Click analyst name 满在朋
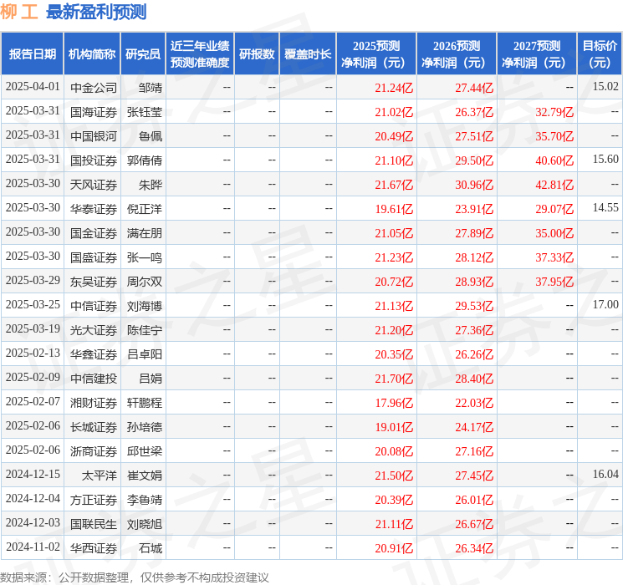Viewport: 623px width, 585px height. (x=145, y=233)
